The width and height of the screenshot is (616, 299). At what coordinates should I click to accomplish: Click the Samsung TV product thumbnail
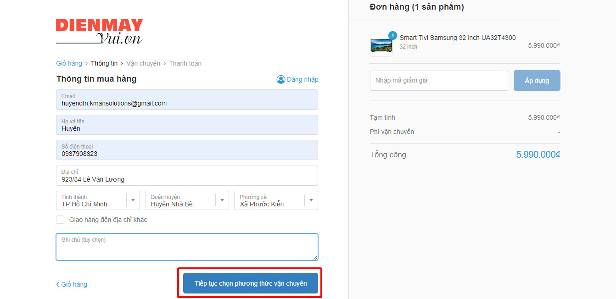point(381,45)
